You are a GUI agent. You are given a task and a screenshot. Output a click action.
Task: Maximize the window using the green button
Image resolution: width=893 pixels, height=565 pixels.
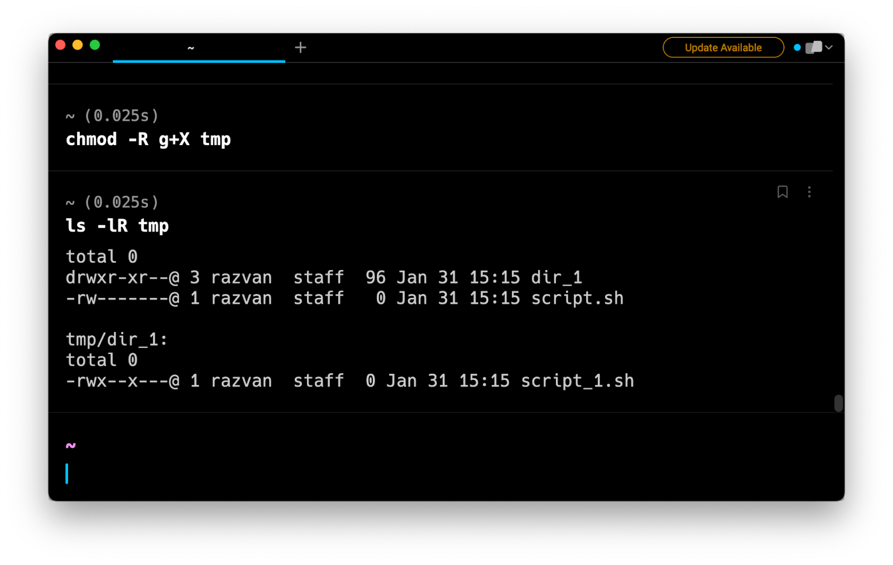click(x=95, y=45)
